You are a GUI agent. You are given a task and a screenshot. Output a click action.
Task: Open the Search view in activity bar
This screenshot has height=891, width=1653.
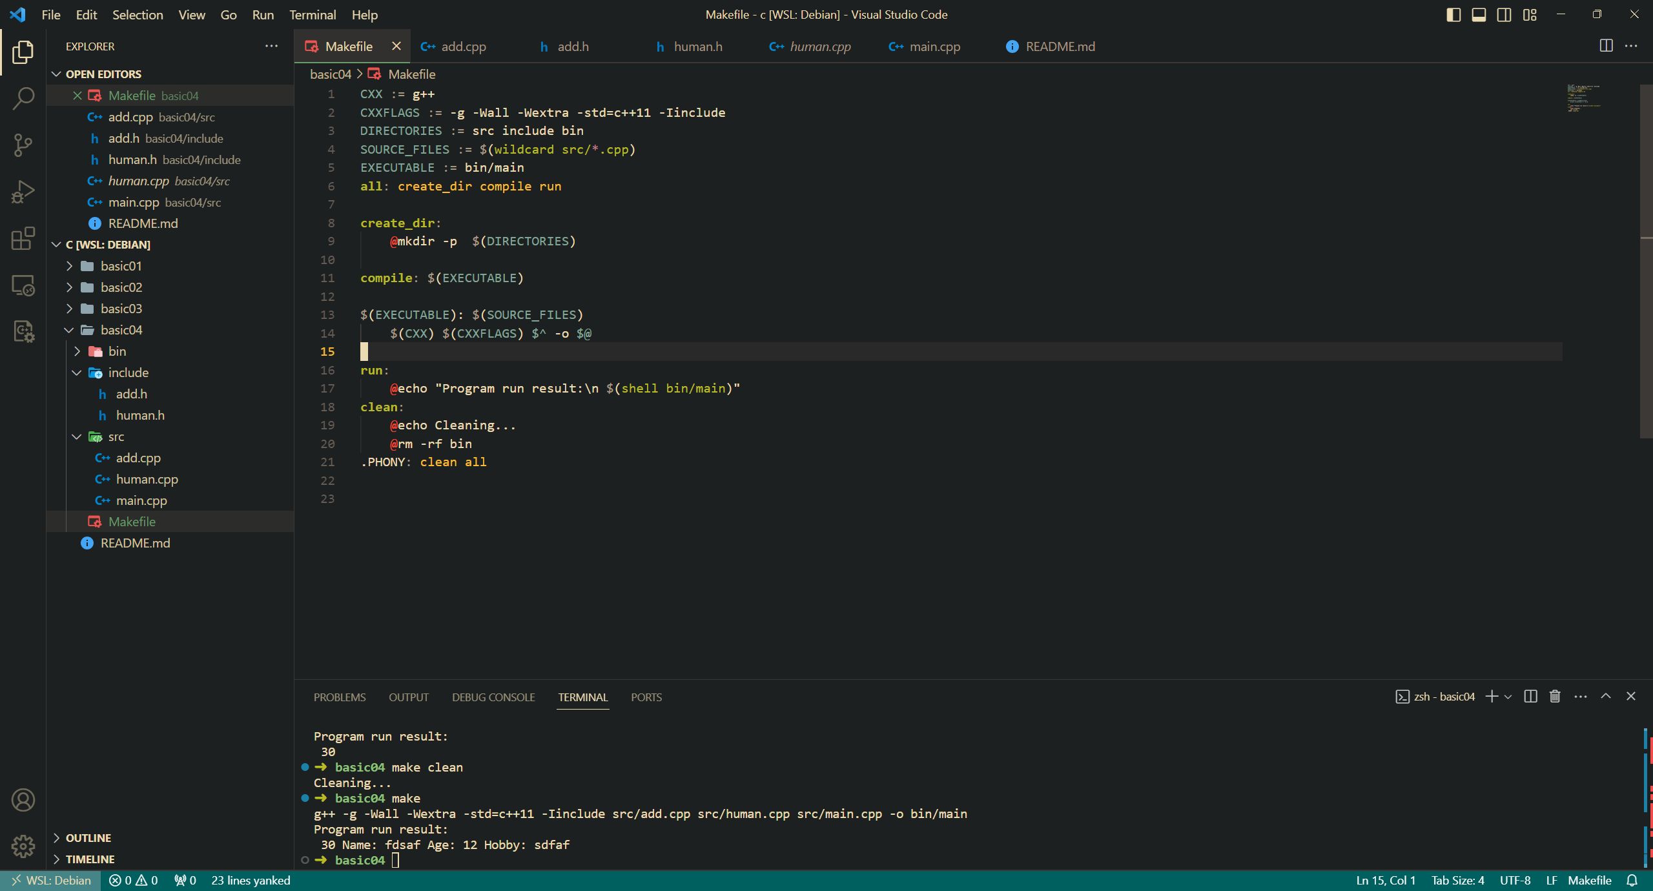coord(23,99)
